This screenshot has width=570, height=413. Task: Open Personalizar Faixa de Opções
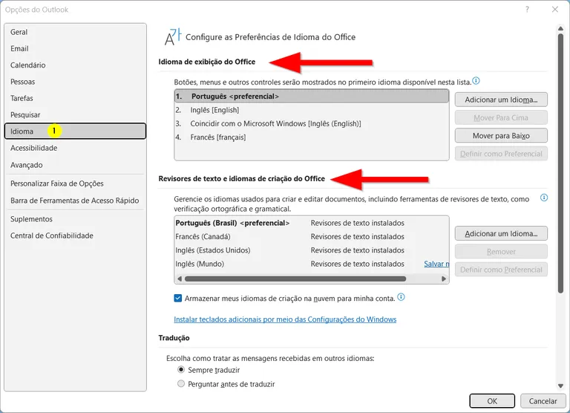click(x=75, y=183)
